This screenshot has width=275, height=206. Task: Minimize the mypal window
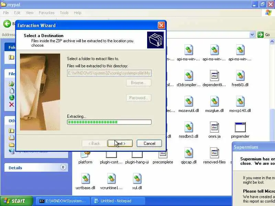click(254, 4)
